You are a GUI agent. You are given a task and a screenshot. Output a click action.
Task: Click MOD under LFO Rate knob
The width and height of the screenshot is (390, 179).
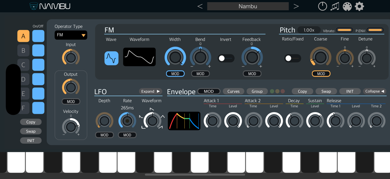127,135
